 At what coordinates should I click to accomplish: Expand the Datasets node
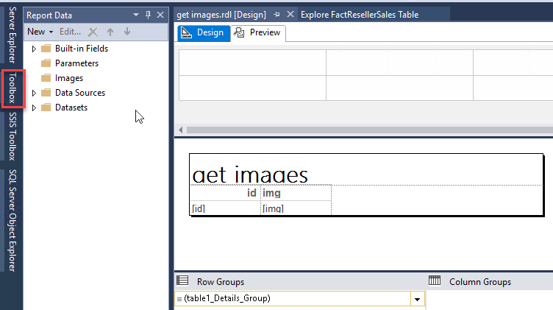coord(34,108)
